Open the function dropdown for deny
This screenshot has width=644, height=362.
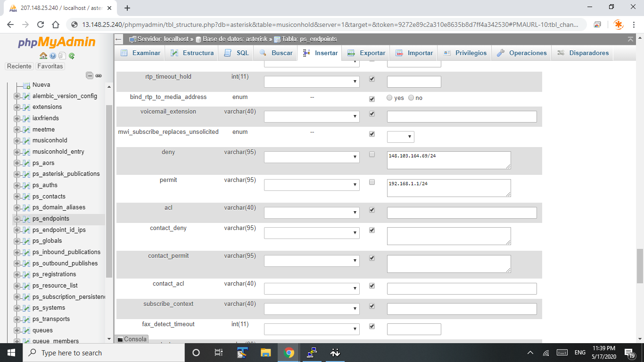[x=312, y=157]
